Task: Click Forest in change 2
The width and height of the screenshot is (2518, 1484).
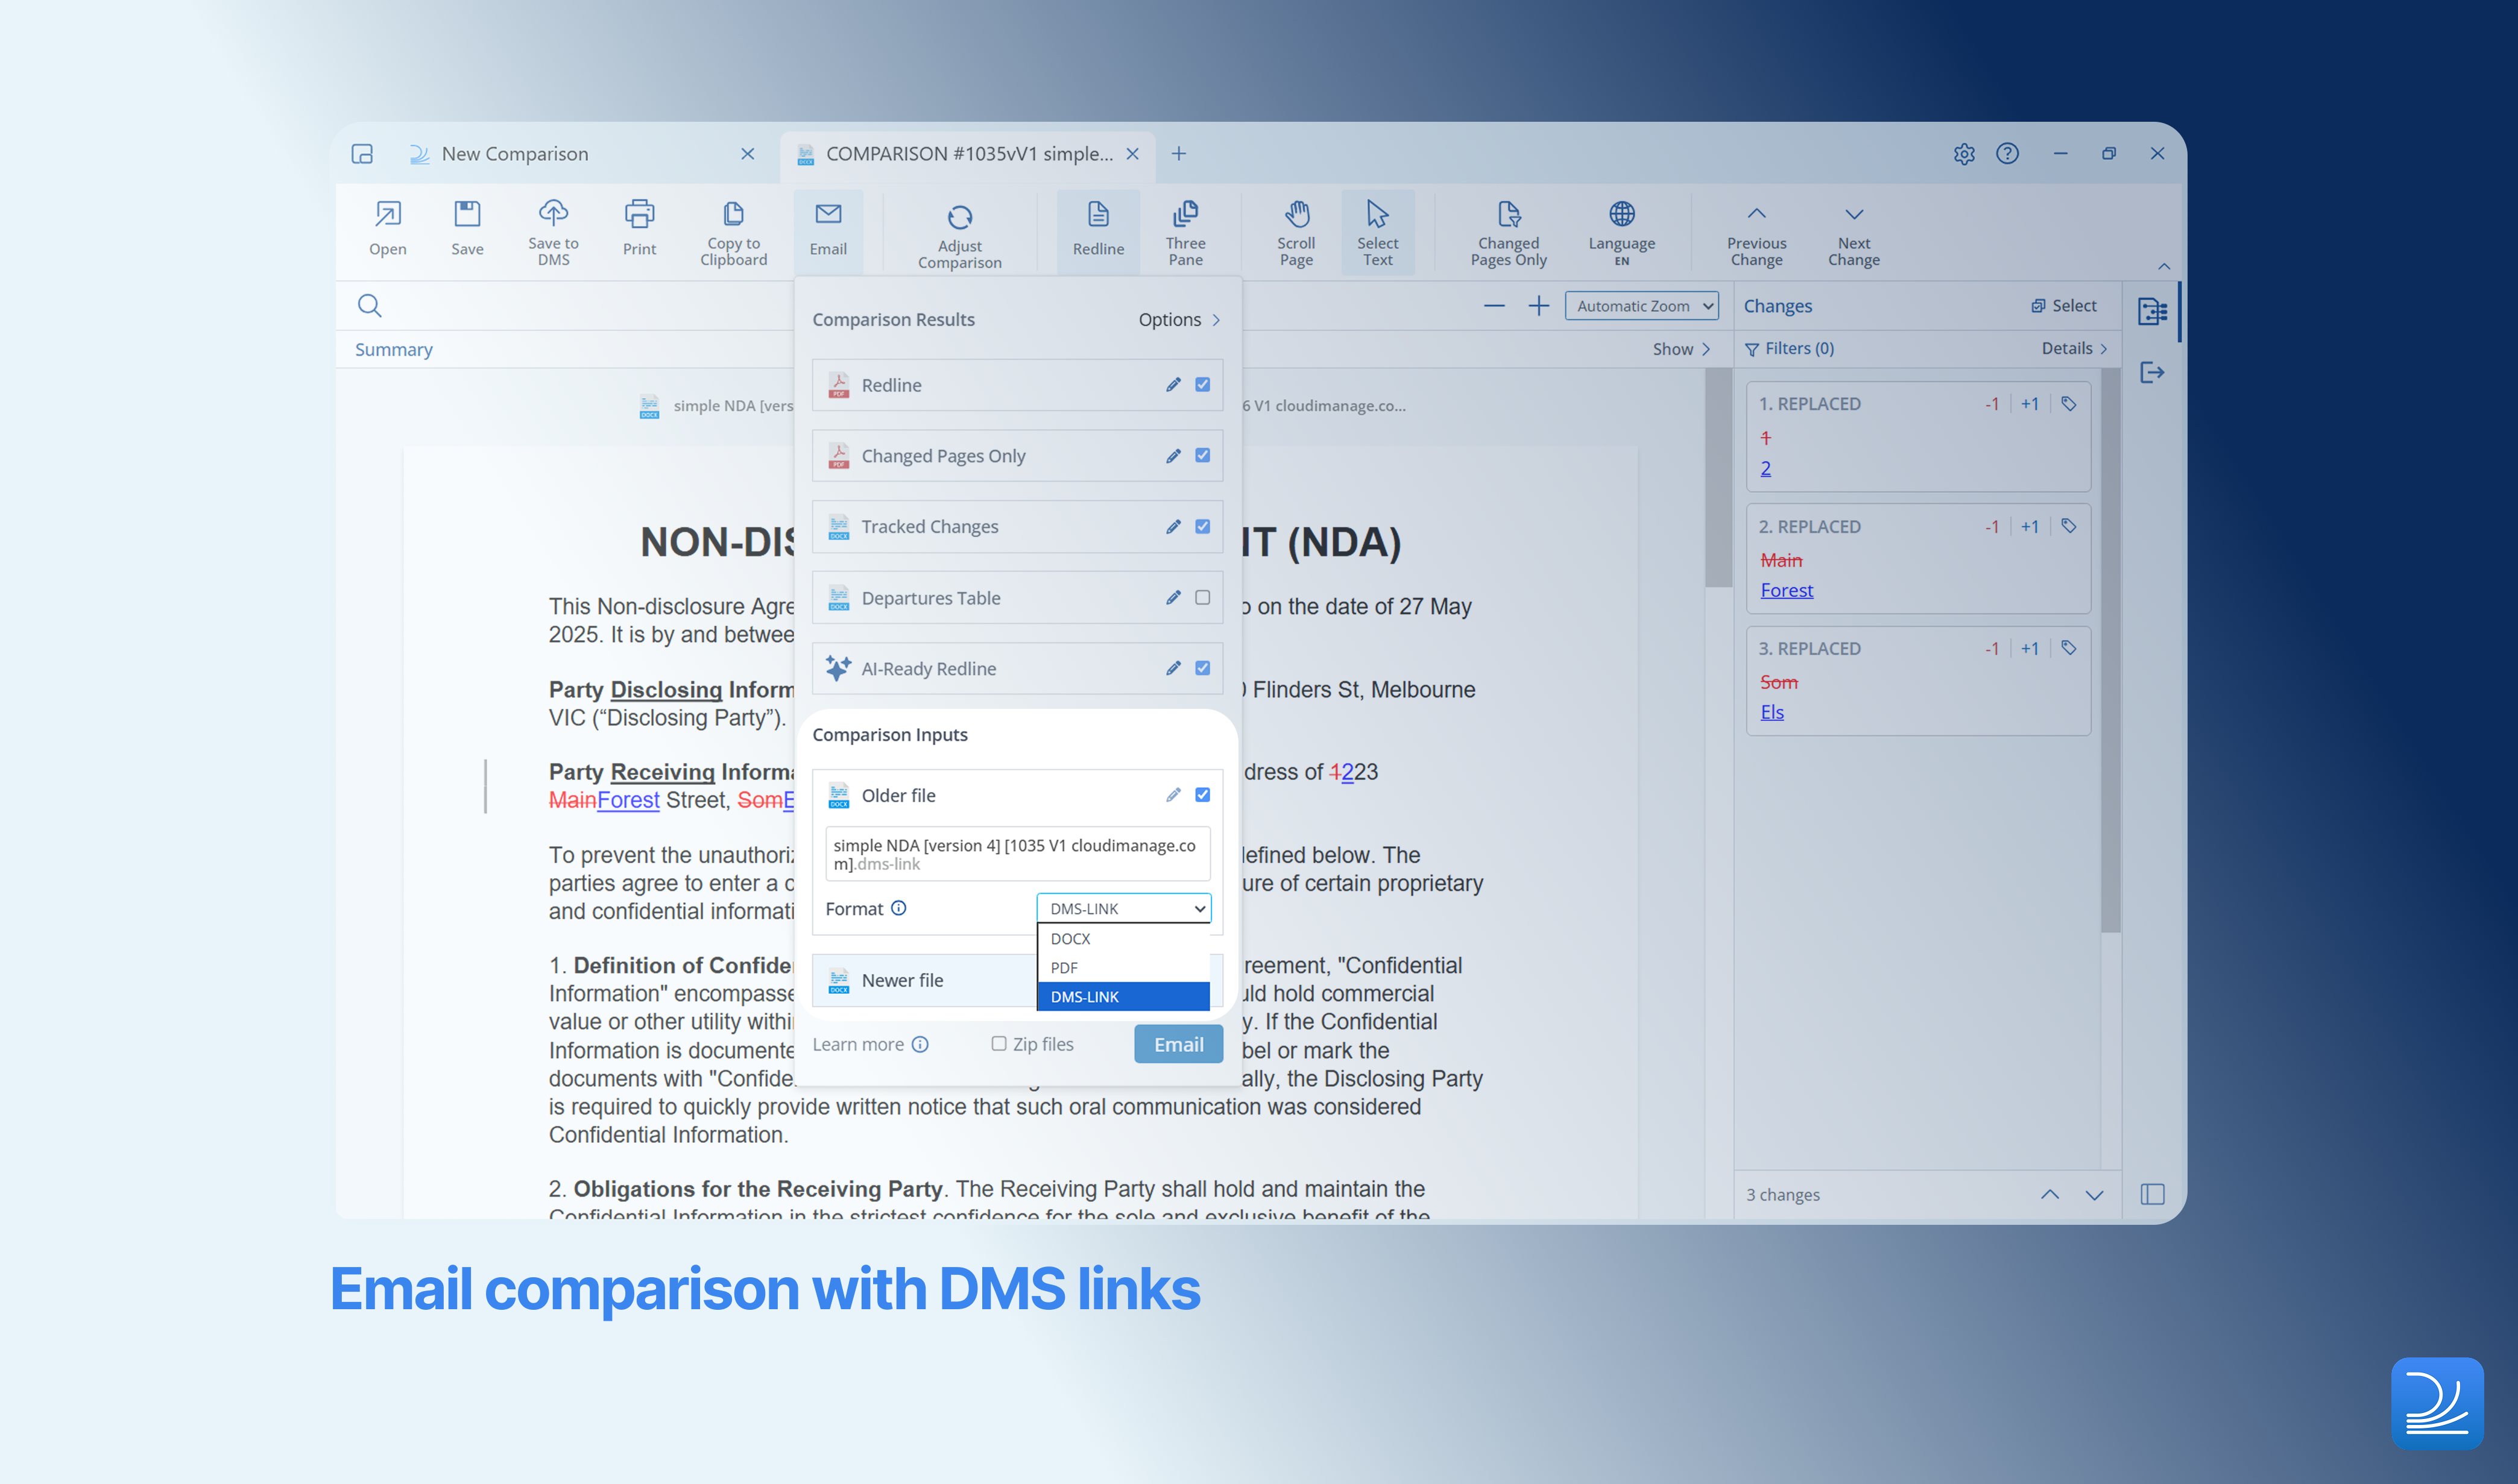Action: (x=1787, y=590)
